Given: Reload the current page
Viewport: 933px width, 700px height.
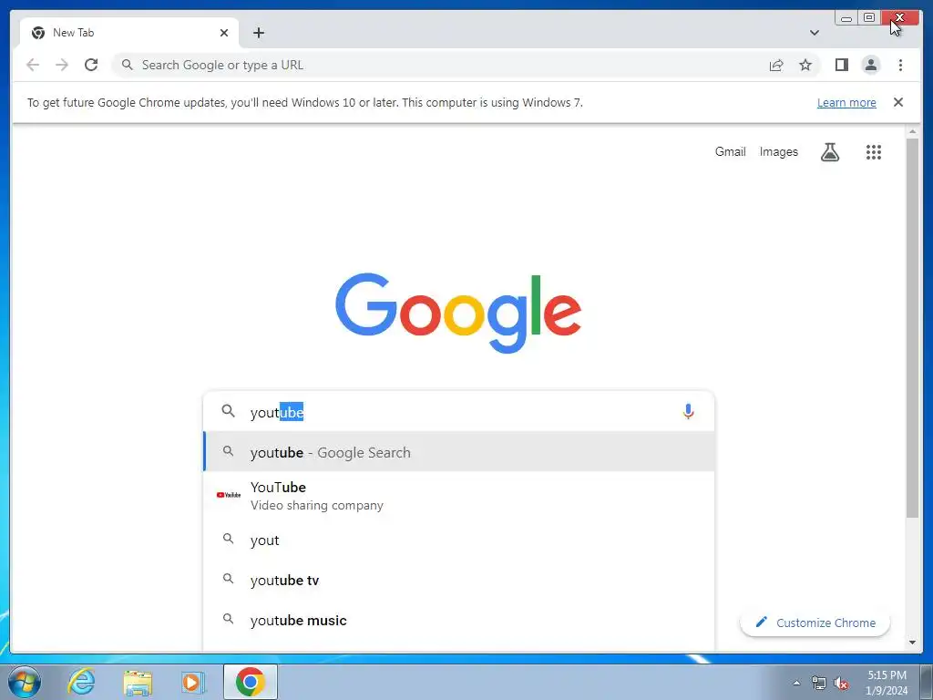Looking at the screenshot, I should [91, 65].
